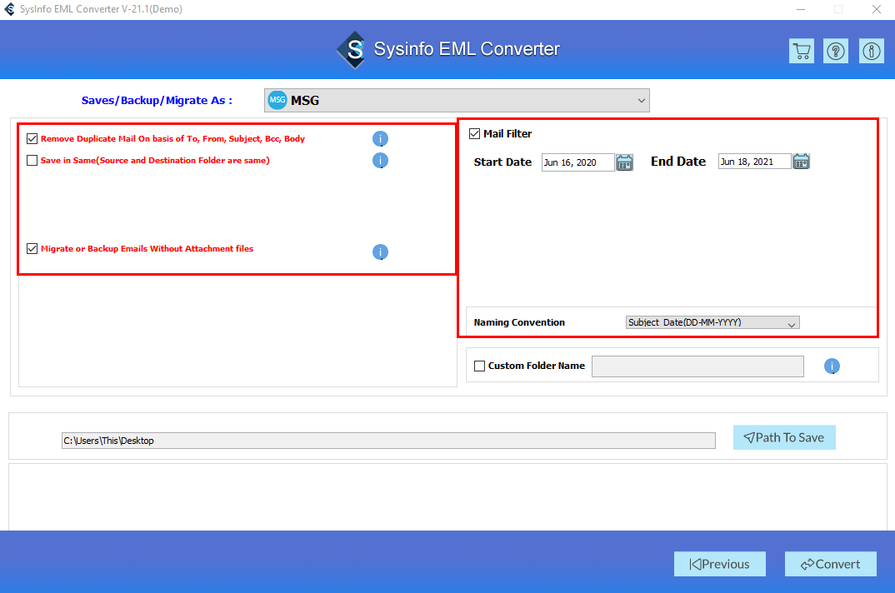
Task: Click the Convert button
Action: (x=830, y=564)
